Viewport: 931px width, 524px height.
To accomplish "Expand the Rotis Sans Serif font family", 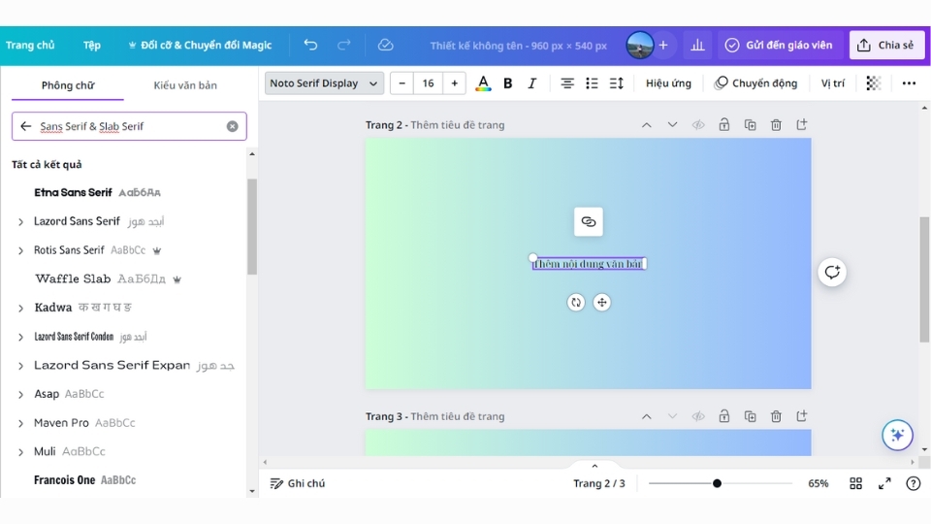I will tap(20, 250).
